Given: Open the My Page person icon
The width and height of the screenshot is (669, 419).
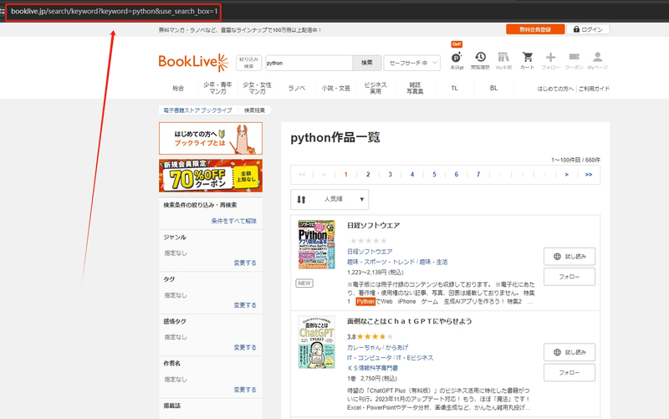Looking at the screenshot, I should click(598, 59).
